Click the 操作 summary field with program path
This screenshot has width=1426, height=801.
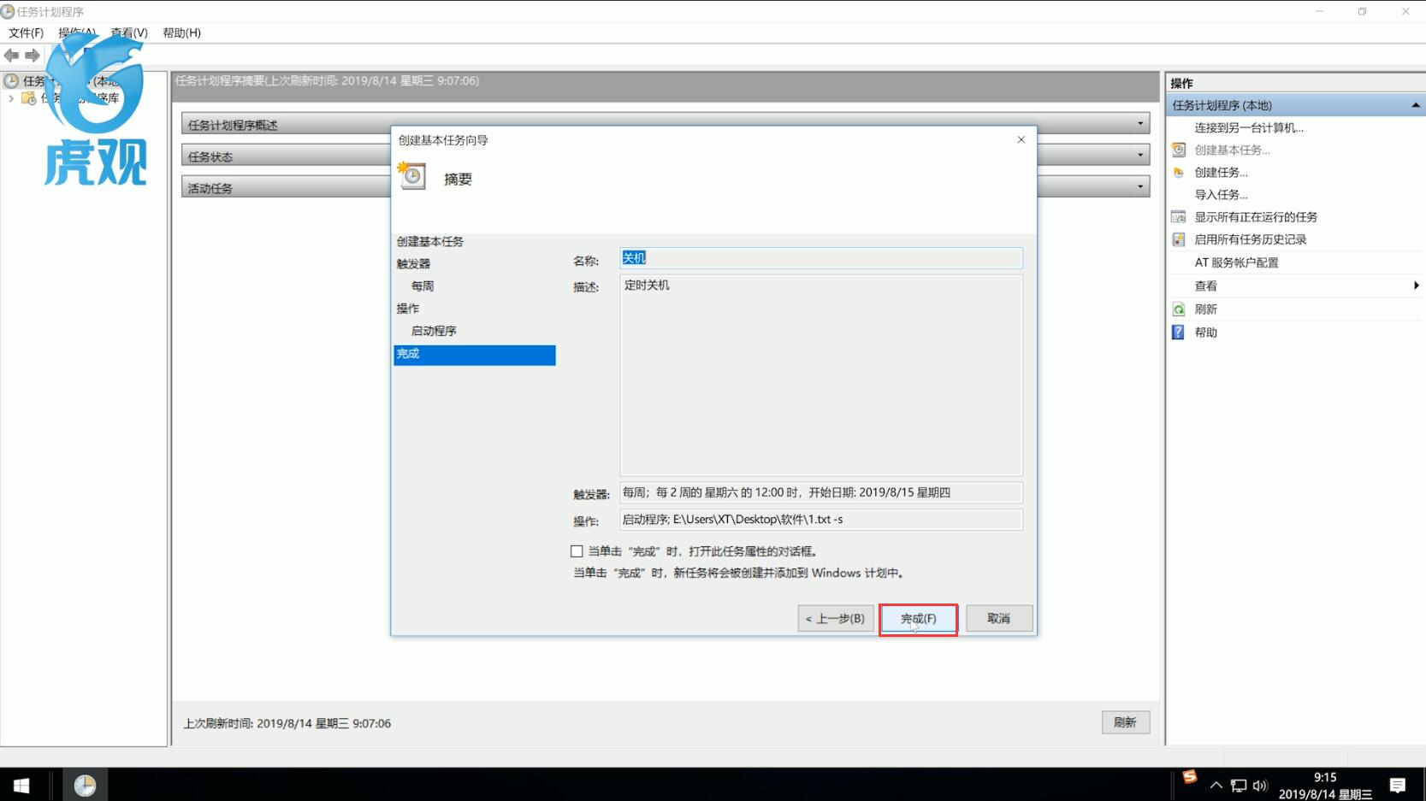[821, 520]
